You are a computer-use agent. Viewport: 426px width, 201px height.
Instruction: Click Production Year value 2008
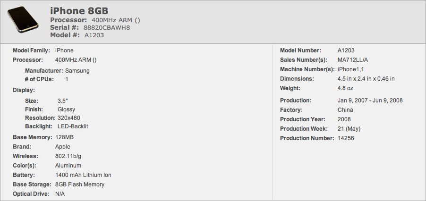344,120
